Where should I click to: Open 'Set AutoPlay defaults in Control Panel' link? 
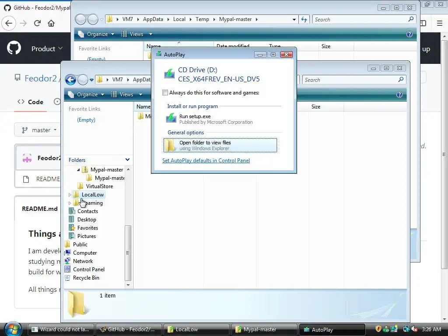206,161
